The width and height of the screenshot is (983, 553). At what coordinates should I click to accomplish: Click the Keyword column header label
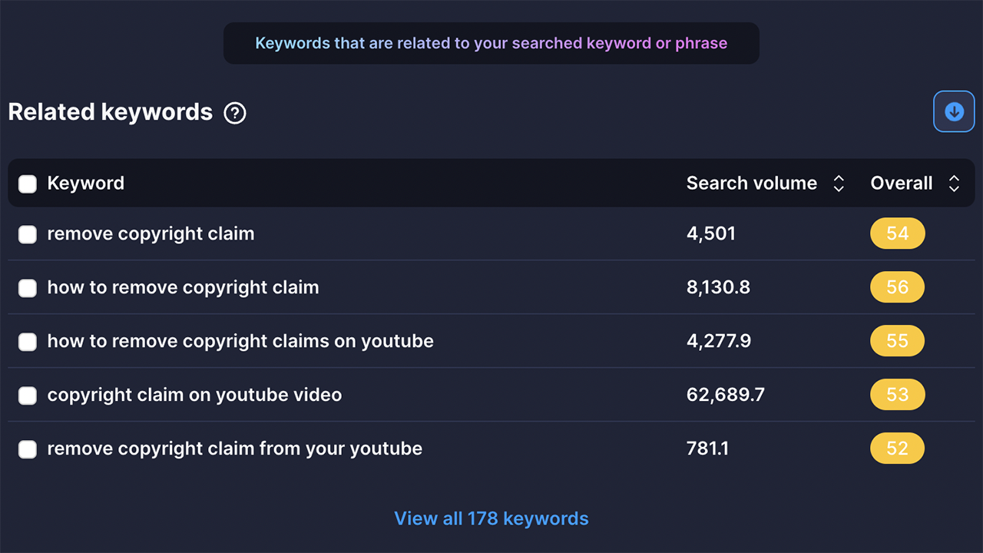pos(85,184)
